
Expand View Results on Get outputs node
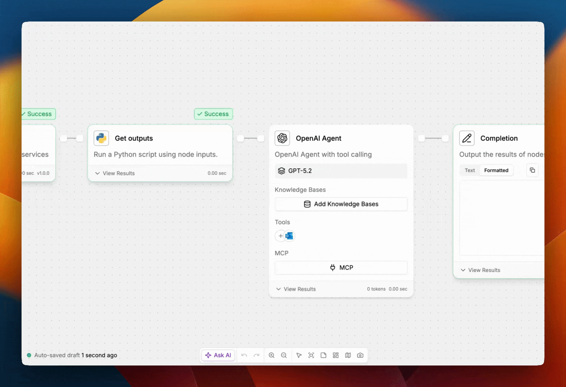115,173
